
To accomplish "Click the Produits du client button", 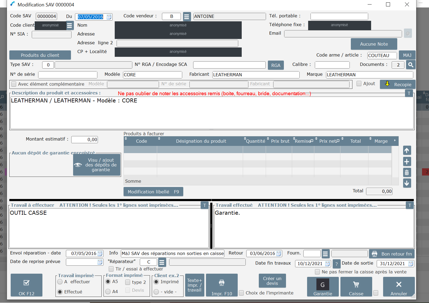I will click(x=40, y=55).
